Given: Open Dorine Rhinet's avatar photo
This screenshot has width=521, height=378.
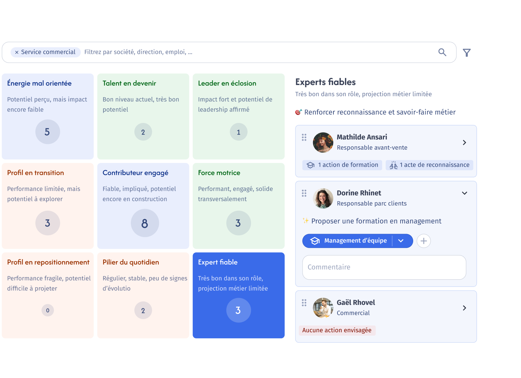Looking at the screenshot, I should click(323, 198).
